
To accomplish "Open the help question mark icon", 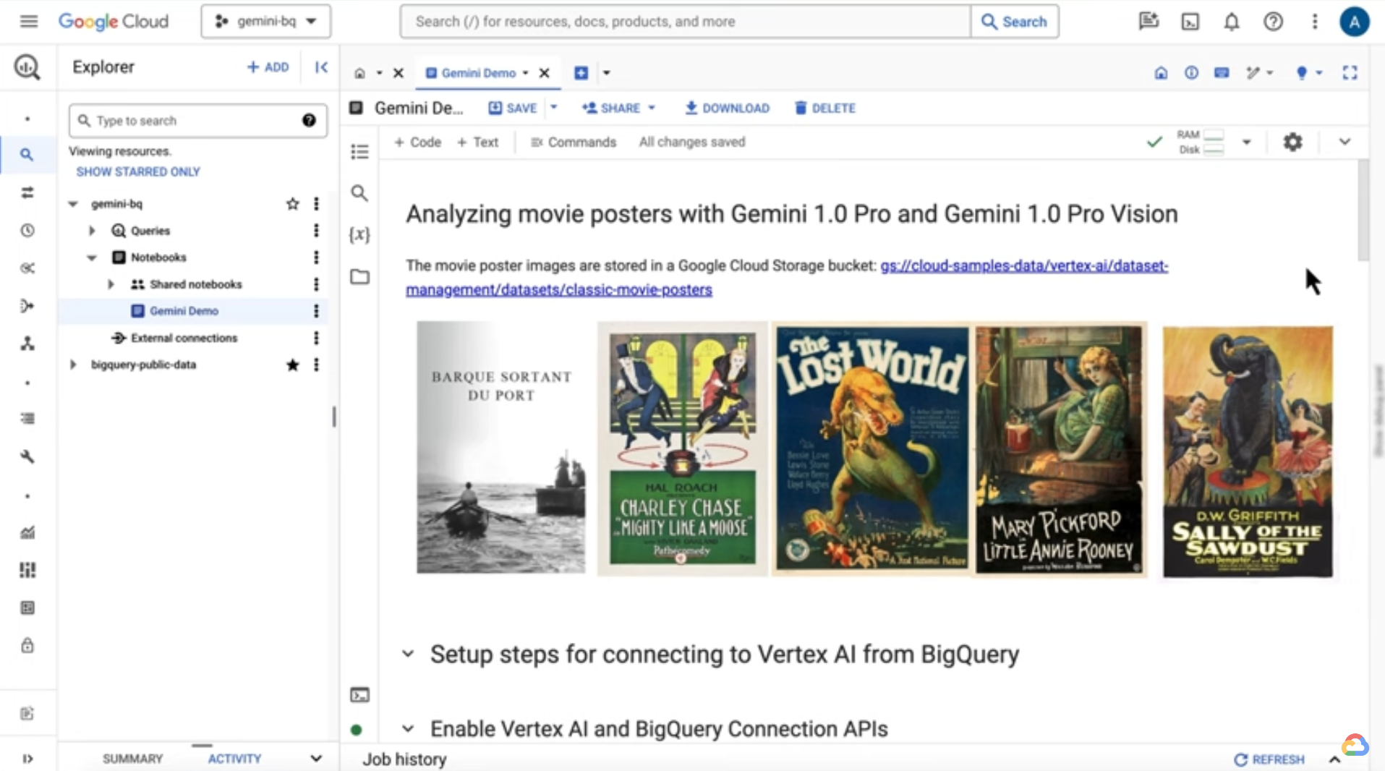I will point(1273,22).
